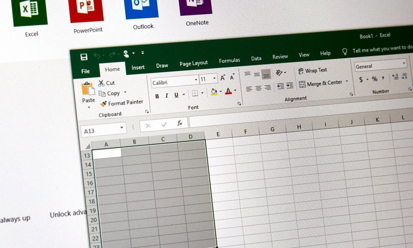Undo the last action in Excel

(x=97, y=56)
